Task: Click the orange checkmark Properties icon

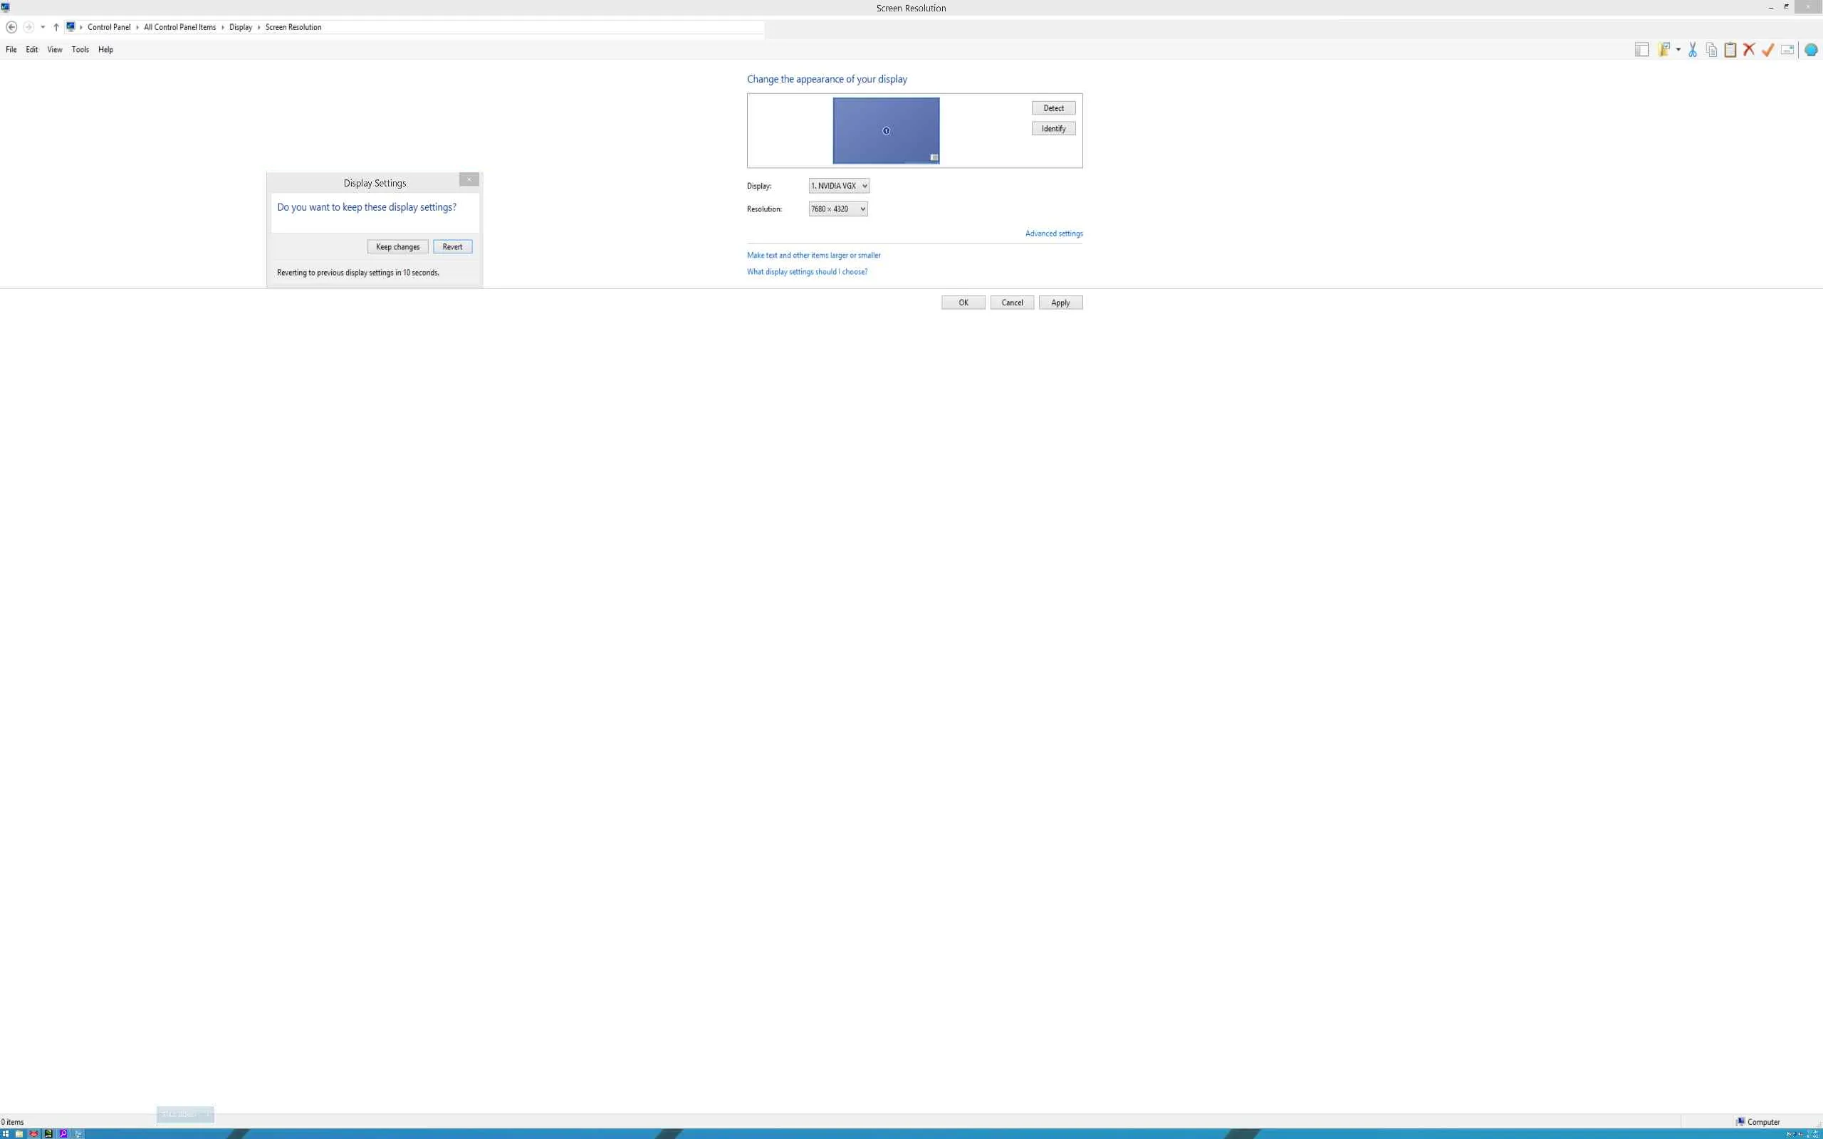Action: [x=1767, y=50]
